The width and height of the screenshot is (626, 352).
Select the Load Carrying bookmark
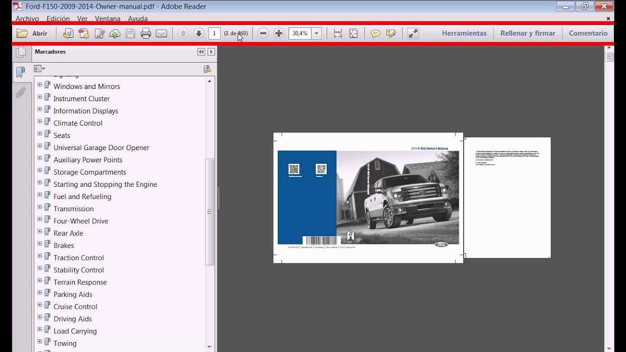pyautogui.click(x=75, y=331)
